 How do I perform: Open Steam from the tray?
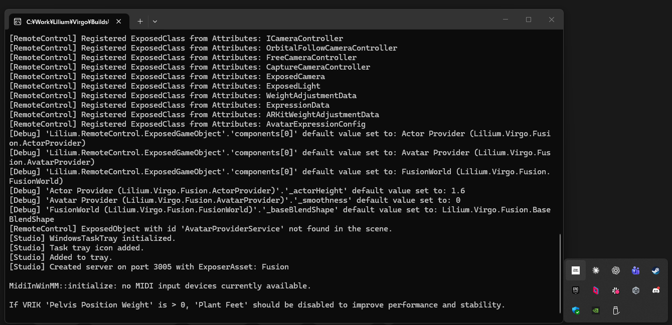click(655, 270)
